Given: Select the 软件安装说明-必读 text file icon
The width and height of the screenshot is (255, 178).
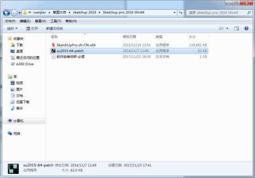Looking at the screenshot, I should point(53,57).
